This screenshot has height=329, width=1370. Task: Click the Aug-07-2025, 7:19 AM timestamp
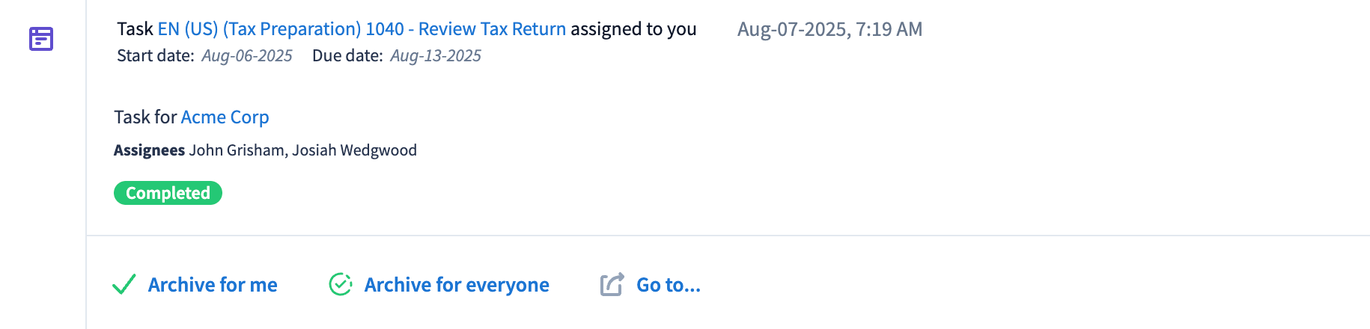tap(829, 29)
